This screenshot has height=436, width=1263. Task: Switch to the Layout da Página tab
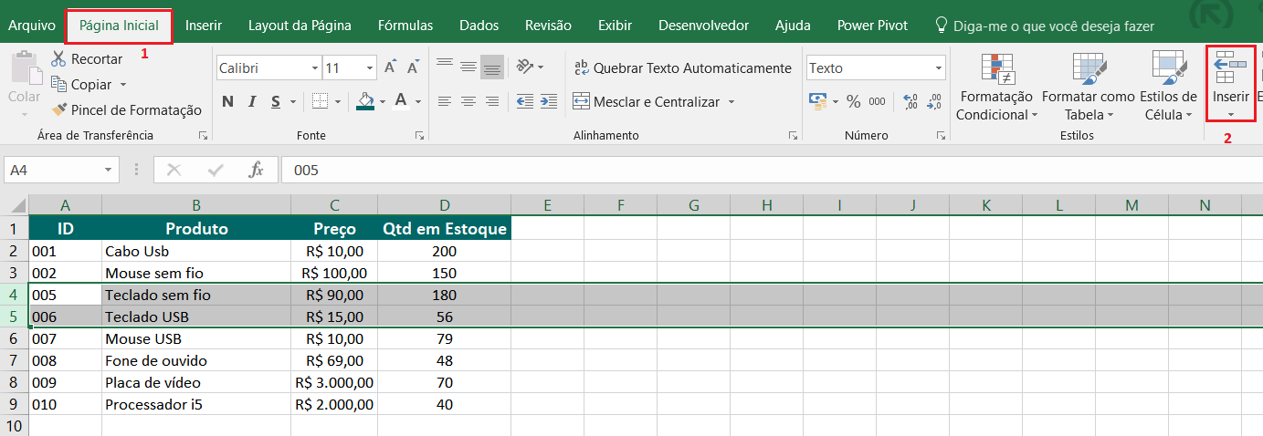click(x=300, y=26)
